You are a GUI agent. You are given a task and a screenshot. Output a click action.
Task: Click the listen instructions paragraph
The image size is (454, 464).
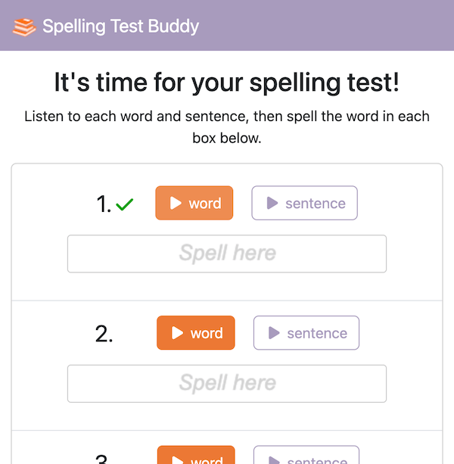pyautogui.click(x=227, y=128)
